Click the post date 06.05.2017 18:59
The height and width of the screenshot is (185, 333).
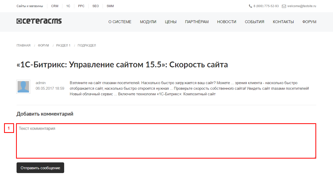pyautogui.click(x=50, y=88)
